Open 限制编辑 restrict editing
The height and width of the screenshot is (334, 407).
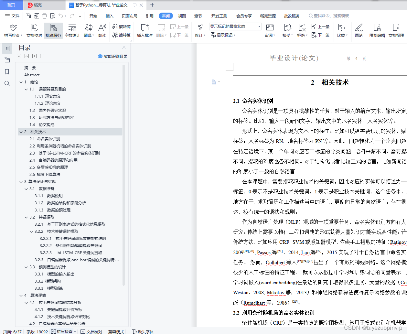click(377, 31)
